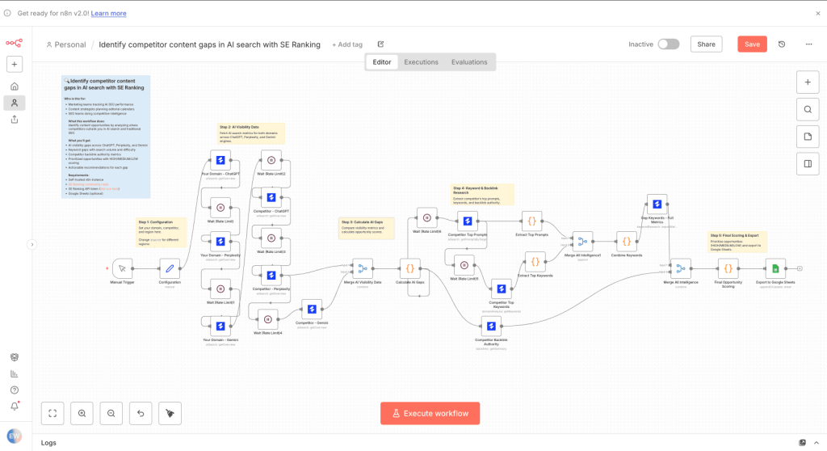Select the Configuration node
Screen dimensions: 827x451
170,268
